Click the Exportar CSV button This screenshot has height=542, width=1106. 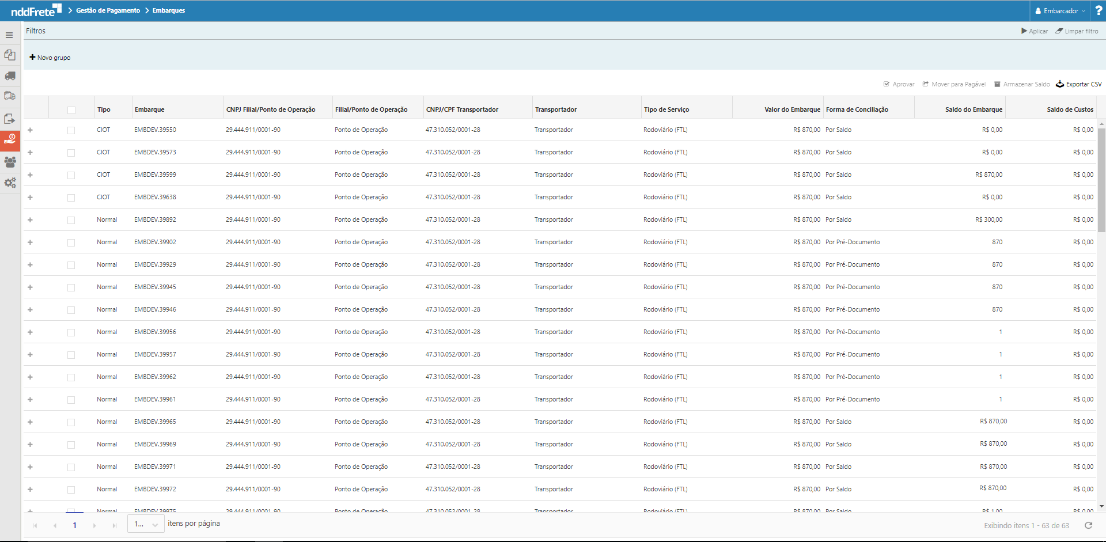pyautogui.click(x=1078, y=84)
